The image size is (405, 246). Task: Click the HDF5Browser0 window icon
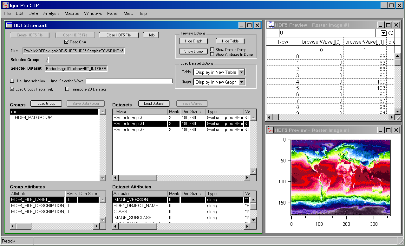click(x=9, y=25)
